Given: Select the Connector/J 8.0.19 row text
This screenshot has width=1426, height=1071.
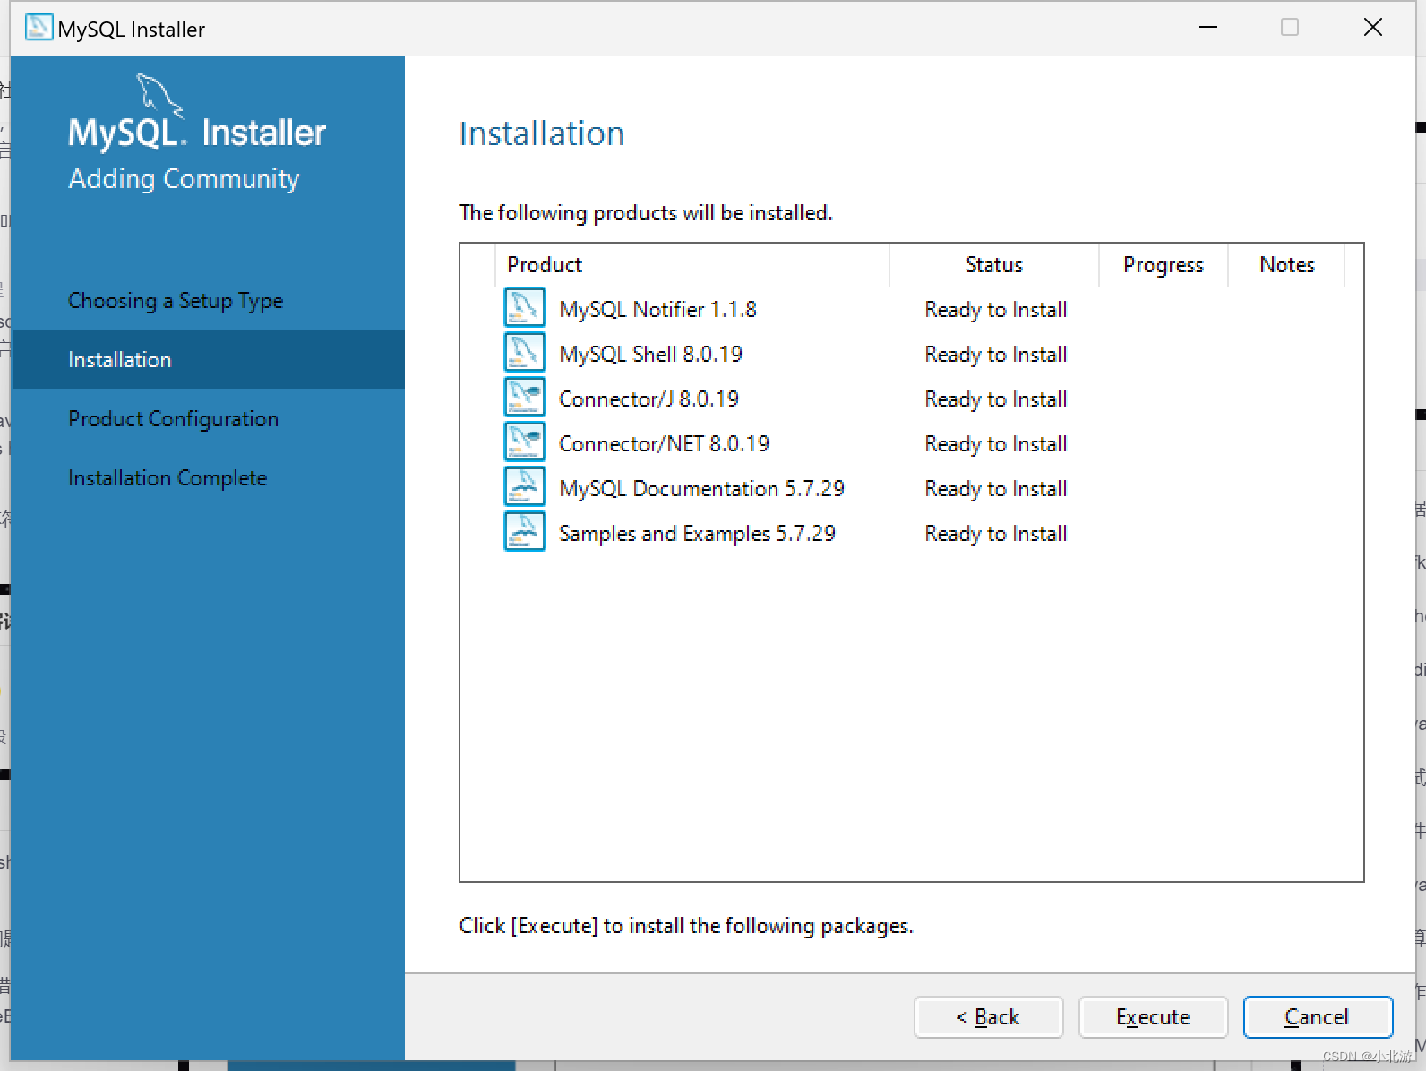Looking at the screenshot, I should coord(649,398).
